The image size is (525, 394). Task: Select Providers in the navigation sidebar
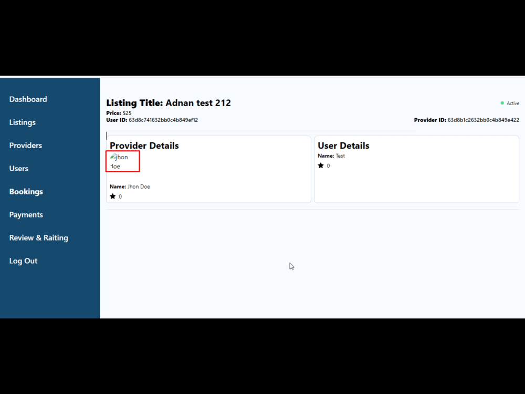coord(25,145)
